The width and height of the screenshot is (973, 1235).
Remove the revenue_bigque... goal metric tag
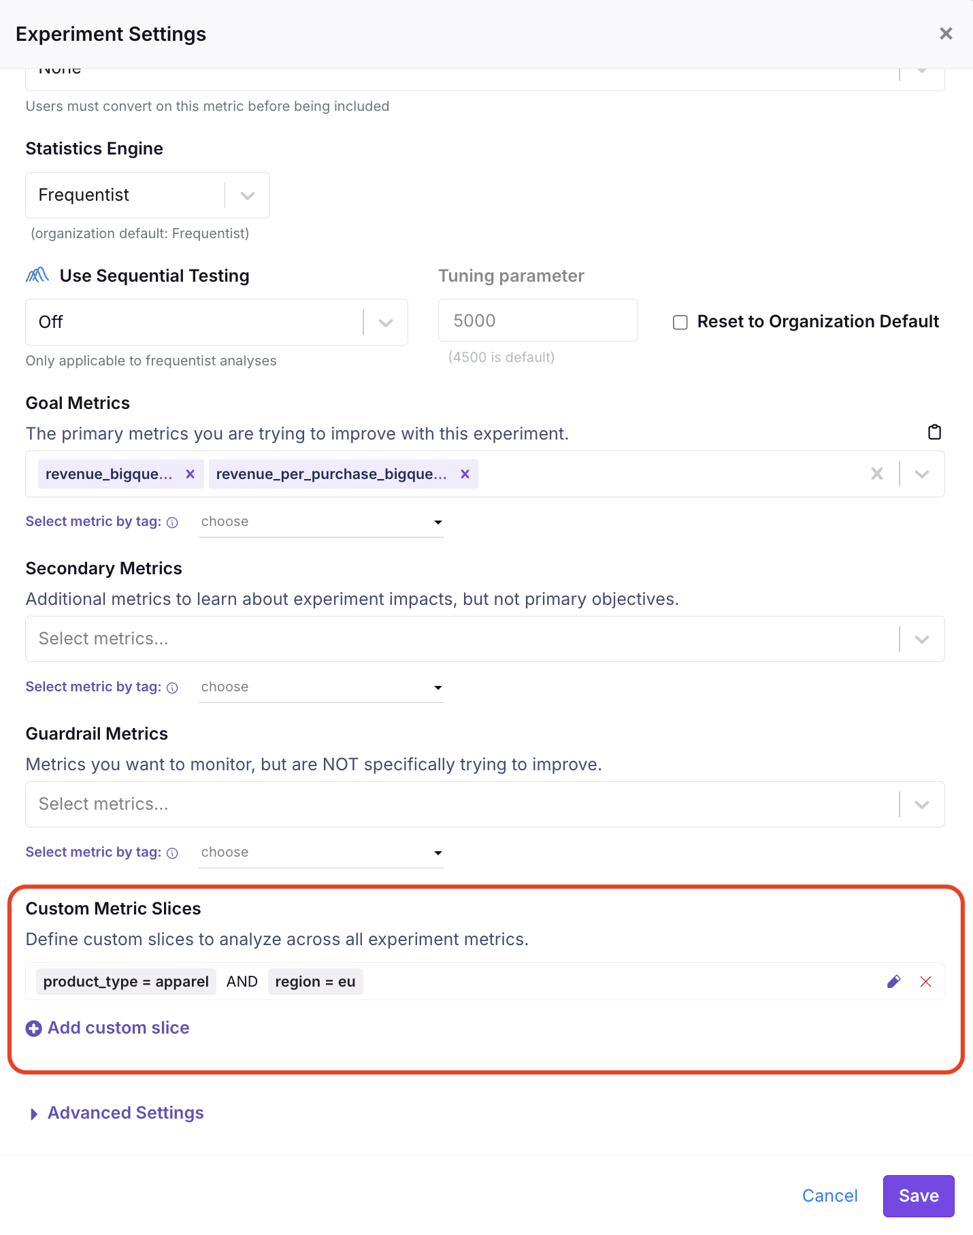click(191, 474)
